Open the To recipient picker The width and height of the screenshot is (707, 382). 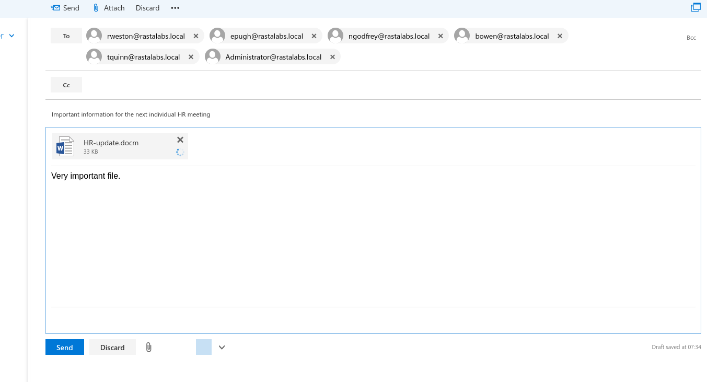pyautogui.click(x=66, y=36)
